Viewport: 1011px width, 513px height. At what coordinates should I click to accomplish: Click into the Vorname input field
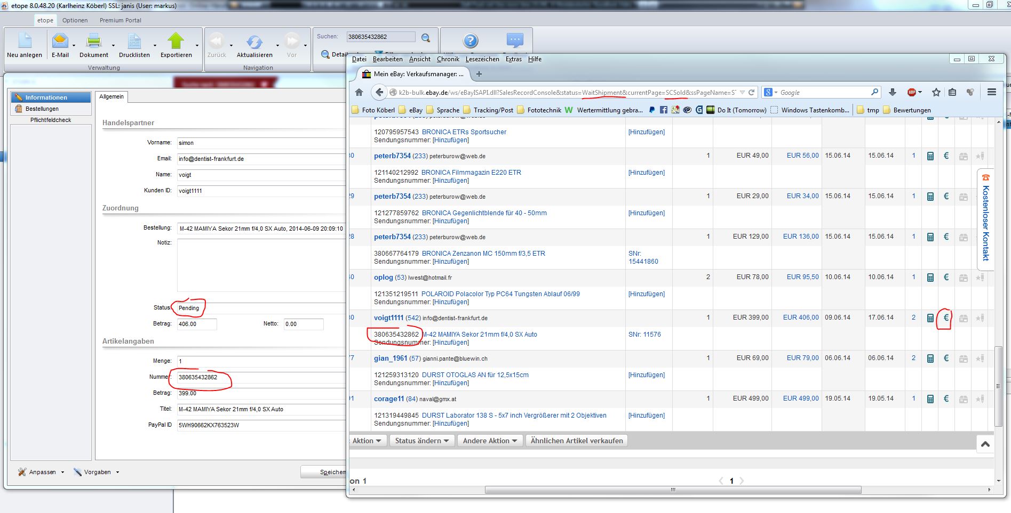click(x=261, y=143)
